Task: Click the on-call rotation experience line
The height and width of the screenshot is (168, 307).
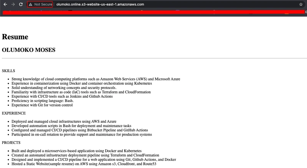Action: pyautogui.click(x=82, y=134)
